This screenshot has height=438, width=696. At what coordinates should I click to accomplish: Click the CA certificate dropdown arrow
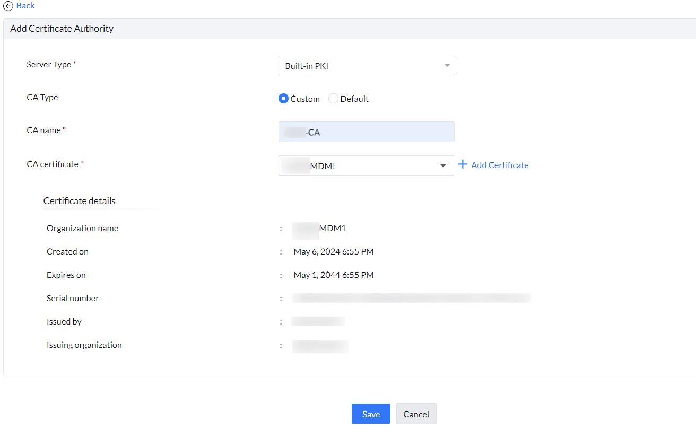pos(443,165)
